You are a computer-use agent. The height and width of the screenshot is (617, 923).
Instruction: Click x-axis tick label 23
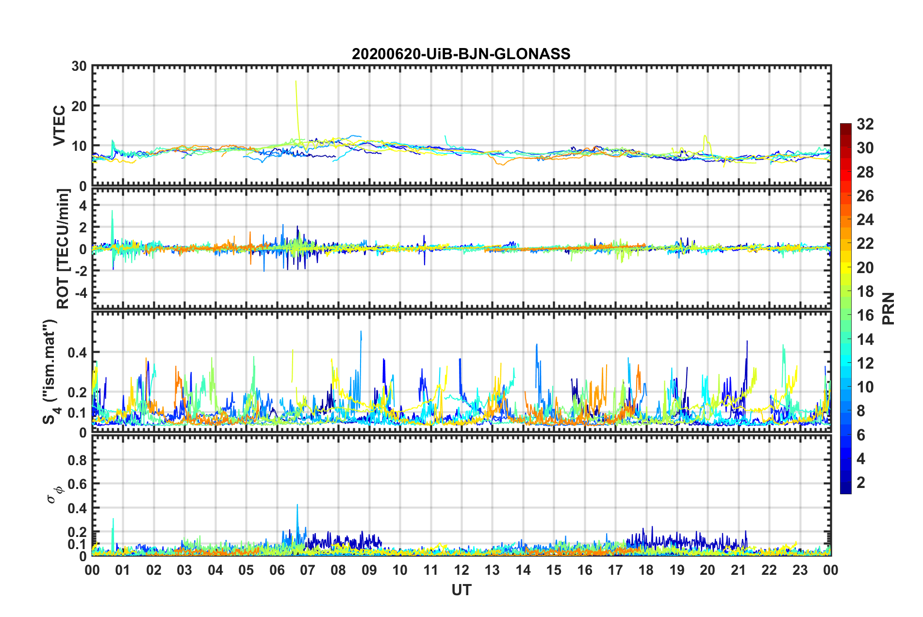800,570
